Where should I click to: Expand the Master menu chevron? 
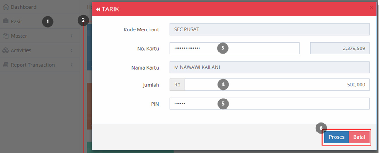(71, 36)
